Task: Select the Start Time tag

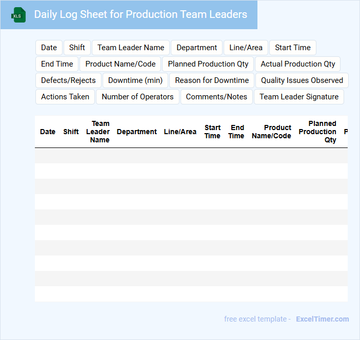Action: [292, 48]
